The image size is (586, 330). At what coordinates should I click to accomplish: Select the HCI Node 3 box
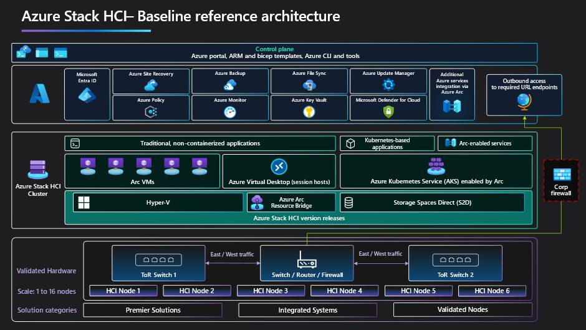271,291
